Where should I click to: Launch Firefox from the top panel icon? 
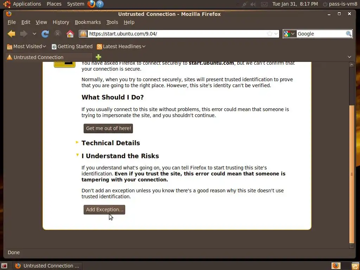91,4
